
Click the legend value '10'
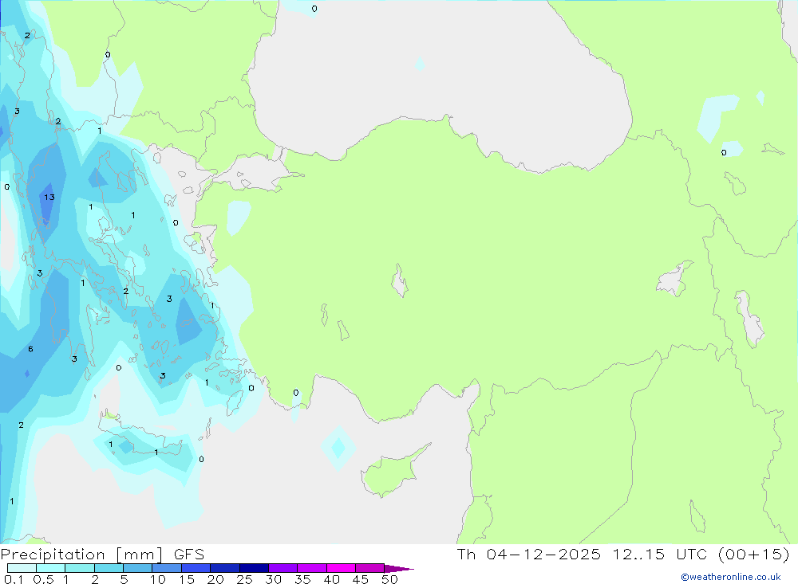(x=157, y=579)
